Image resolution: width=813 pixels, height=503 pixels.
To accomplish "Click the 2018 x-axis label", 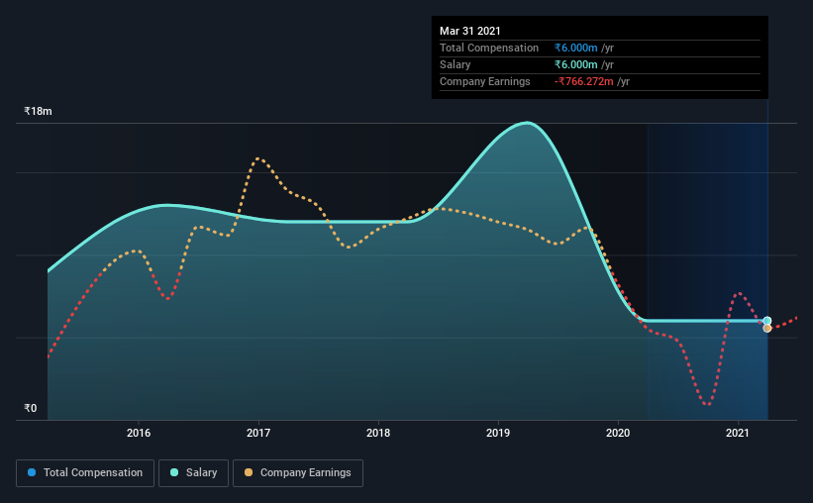I will click(378, 433).
